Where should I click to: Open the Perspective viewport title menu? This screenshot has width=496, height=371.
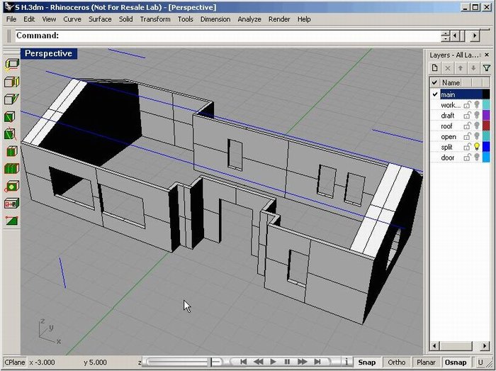coord(48,53)
